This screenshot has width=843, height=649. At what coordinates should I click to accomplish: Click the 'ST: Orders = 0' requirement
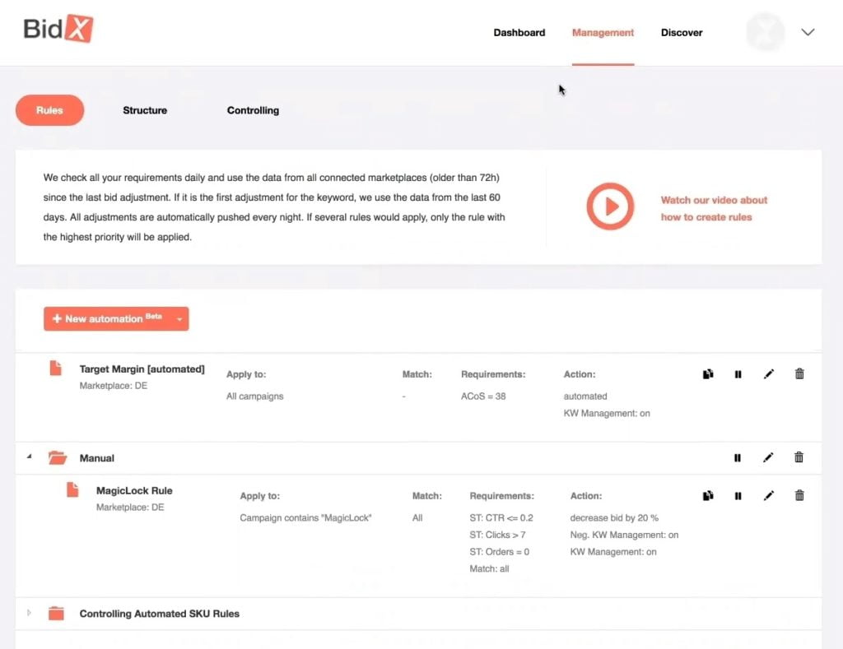point(499,552)
